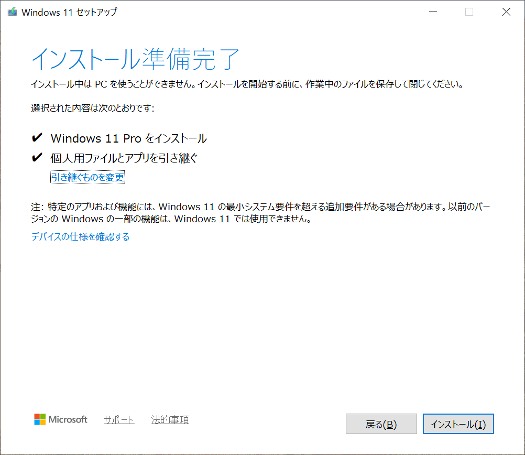Viewport: 525px width, 455px height.
Task: Close the Windows 11 setup window
Action: click(x=506, y=12)
